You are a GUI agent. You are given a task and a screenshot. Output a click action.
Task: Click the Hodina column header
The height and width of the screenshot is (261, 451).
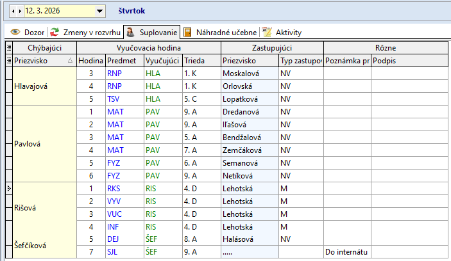[x=90, y=61]
